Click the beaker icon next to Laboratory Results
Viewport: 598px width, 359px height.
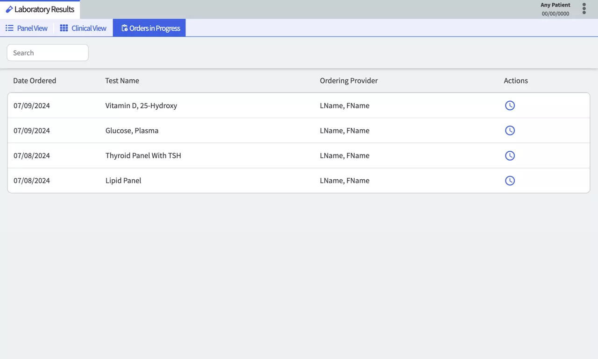10,9
